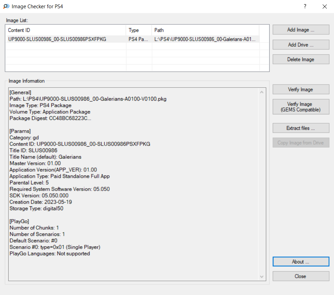334x295 pixels.
Task: Click the 'Package Digest: CC48BC68223C...' line
Action: [50, 118]
